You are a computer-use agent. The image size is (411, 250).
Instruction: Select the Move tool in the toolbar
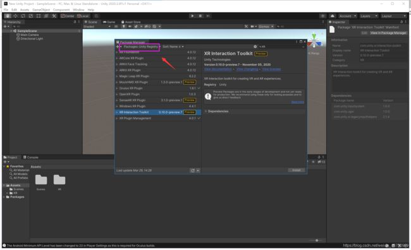(15, 16)
